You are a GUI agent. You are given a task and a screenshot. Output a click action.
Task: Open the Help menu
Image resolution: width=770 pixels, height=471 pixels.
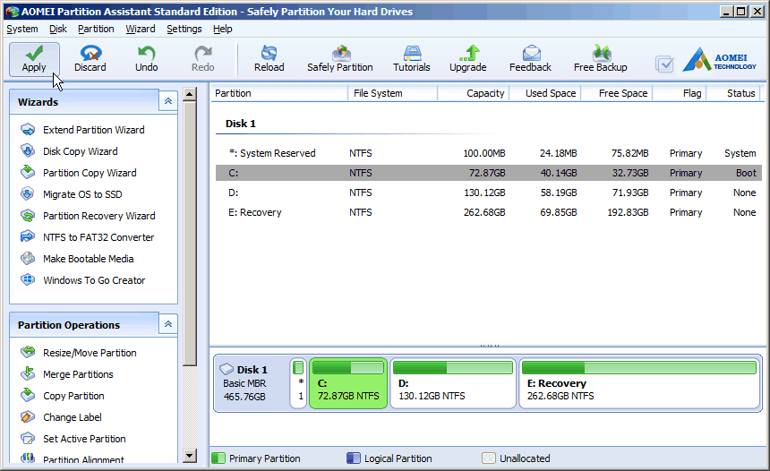[222, 29]
